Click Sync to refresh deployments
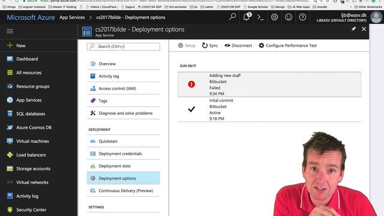This screenshot has width=384, height=216. 210,46
